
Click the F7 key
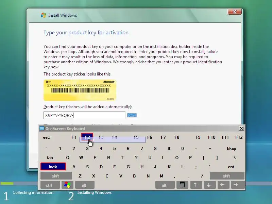click(163, 137)
